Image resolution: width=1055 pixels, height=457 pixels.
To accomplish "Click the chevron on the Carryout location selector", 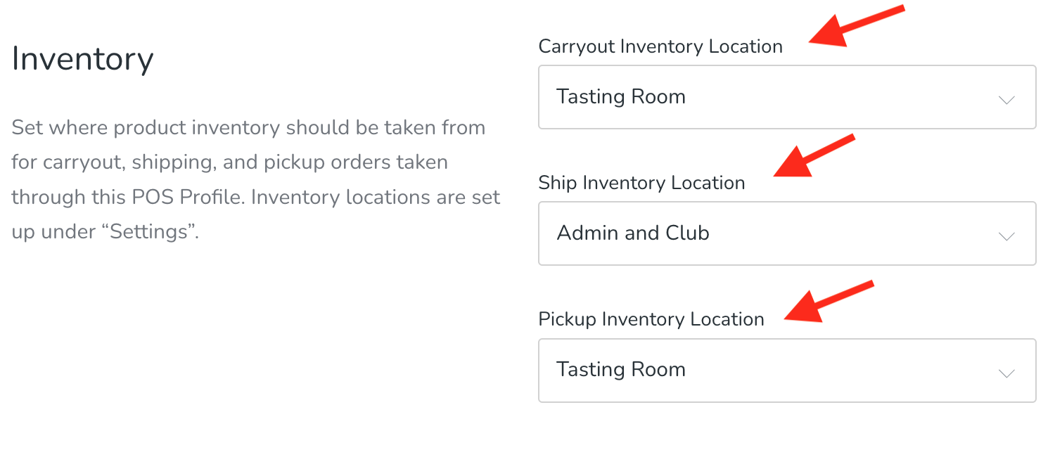I will point(1007,98).
